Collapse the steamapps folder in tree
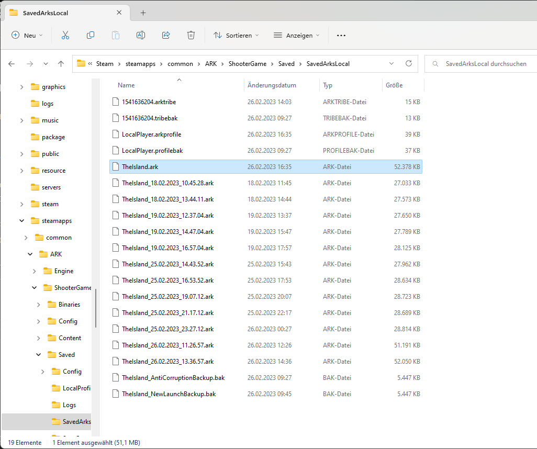The height and width of the screenshot is (449, 537). (21, 221)
